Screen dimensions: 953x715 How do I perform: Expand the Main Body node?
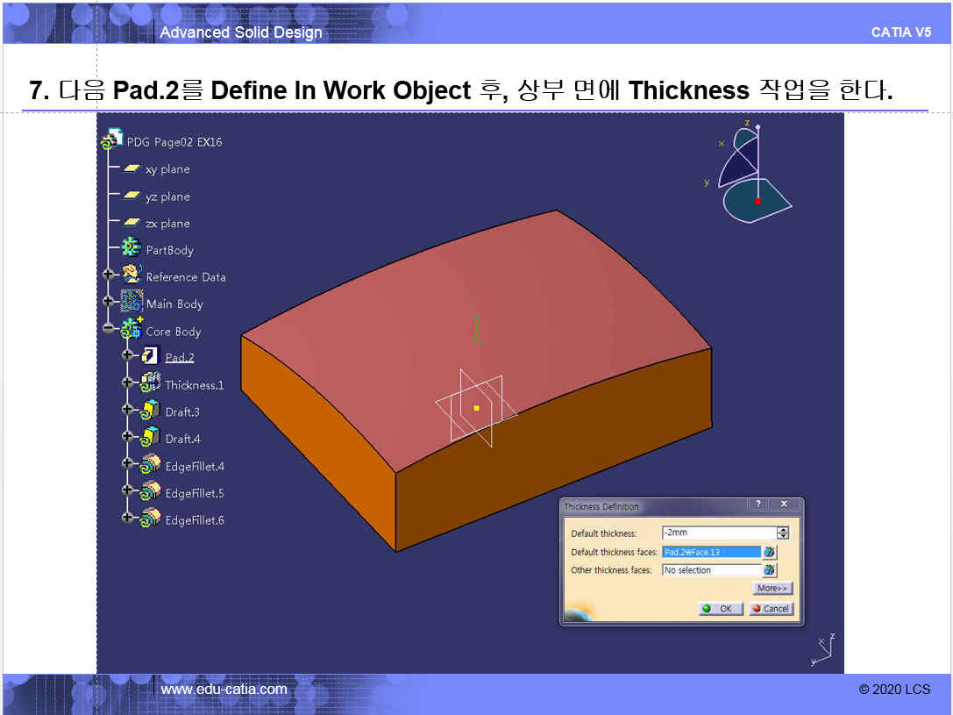[x=109, y=303]
